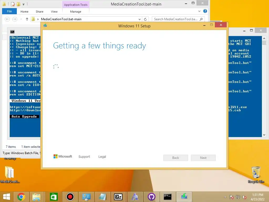Click the Windows Start button
The width and height of the screenshot is (269, 202).
(x=7, y=197)
